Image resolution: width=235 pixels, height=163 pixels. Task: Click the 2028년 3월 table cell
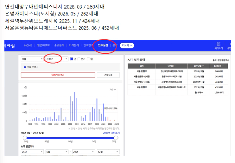pos(199,71)
